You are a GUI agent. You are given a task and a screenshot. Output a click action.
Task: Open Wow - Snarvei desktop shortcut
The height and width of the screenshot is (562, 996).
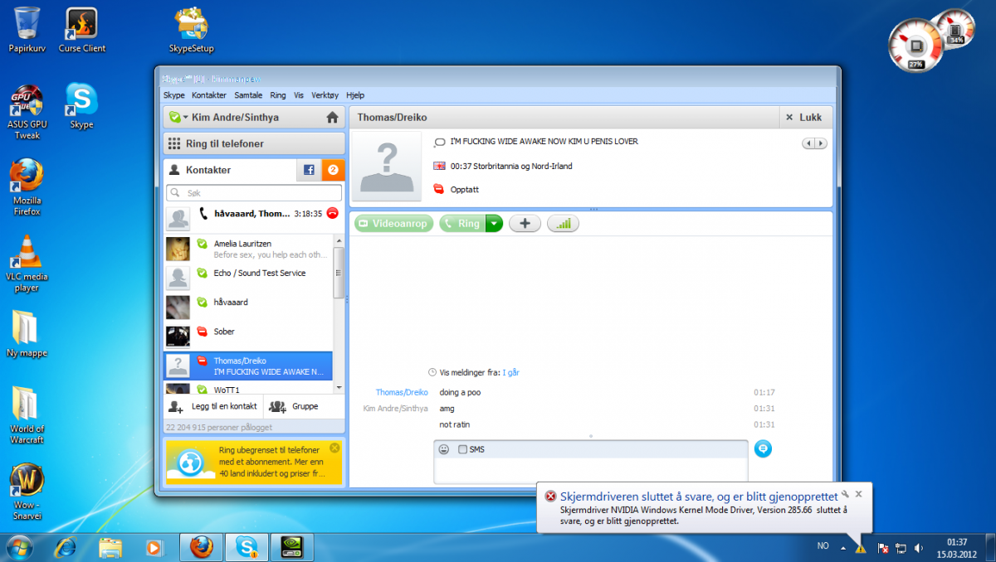tap(27, 492)
